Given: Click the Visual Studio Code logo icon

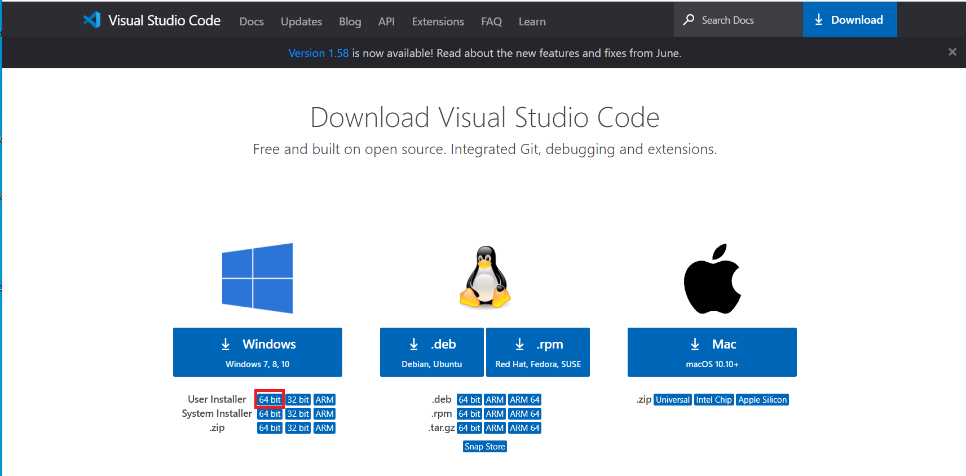Looking at the screenshot, I should click(x=92, y=20).
